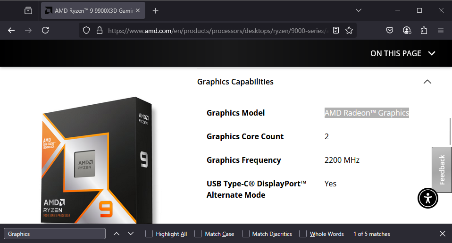Open tracking protection shield icon
The image size is (452, 243).
86,30
